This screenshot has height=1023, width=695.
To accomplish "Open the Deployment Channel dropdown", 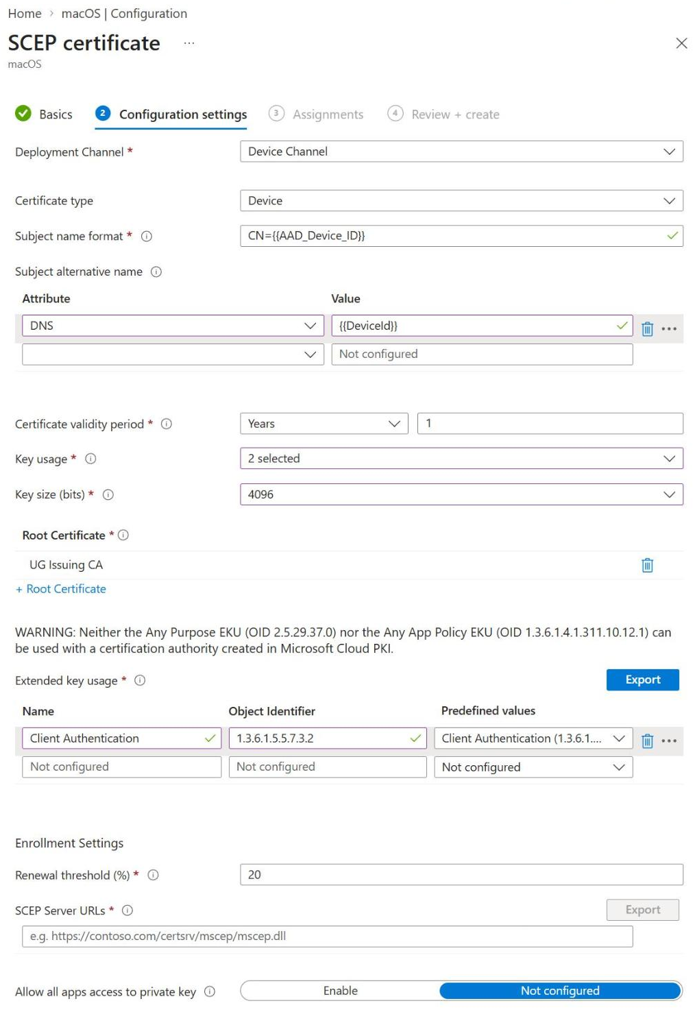I will pyautogui.click(x=461, y=152).
